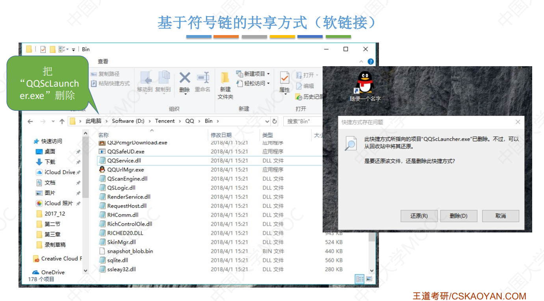
Task: Select the file QScanEngine.dll
Action: point(127,178)
